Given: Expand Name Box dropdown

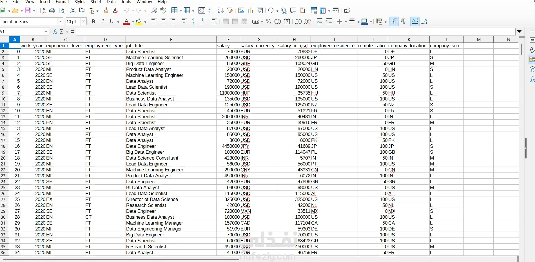Looking at the screenshot, I should 46,32.
